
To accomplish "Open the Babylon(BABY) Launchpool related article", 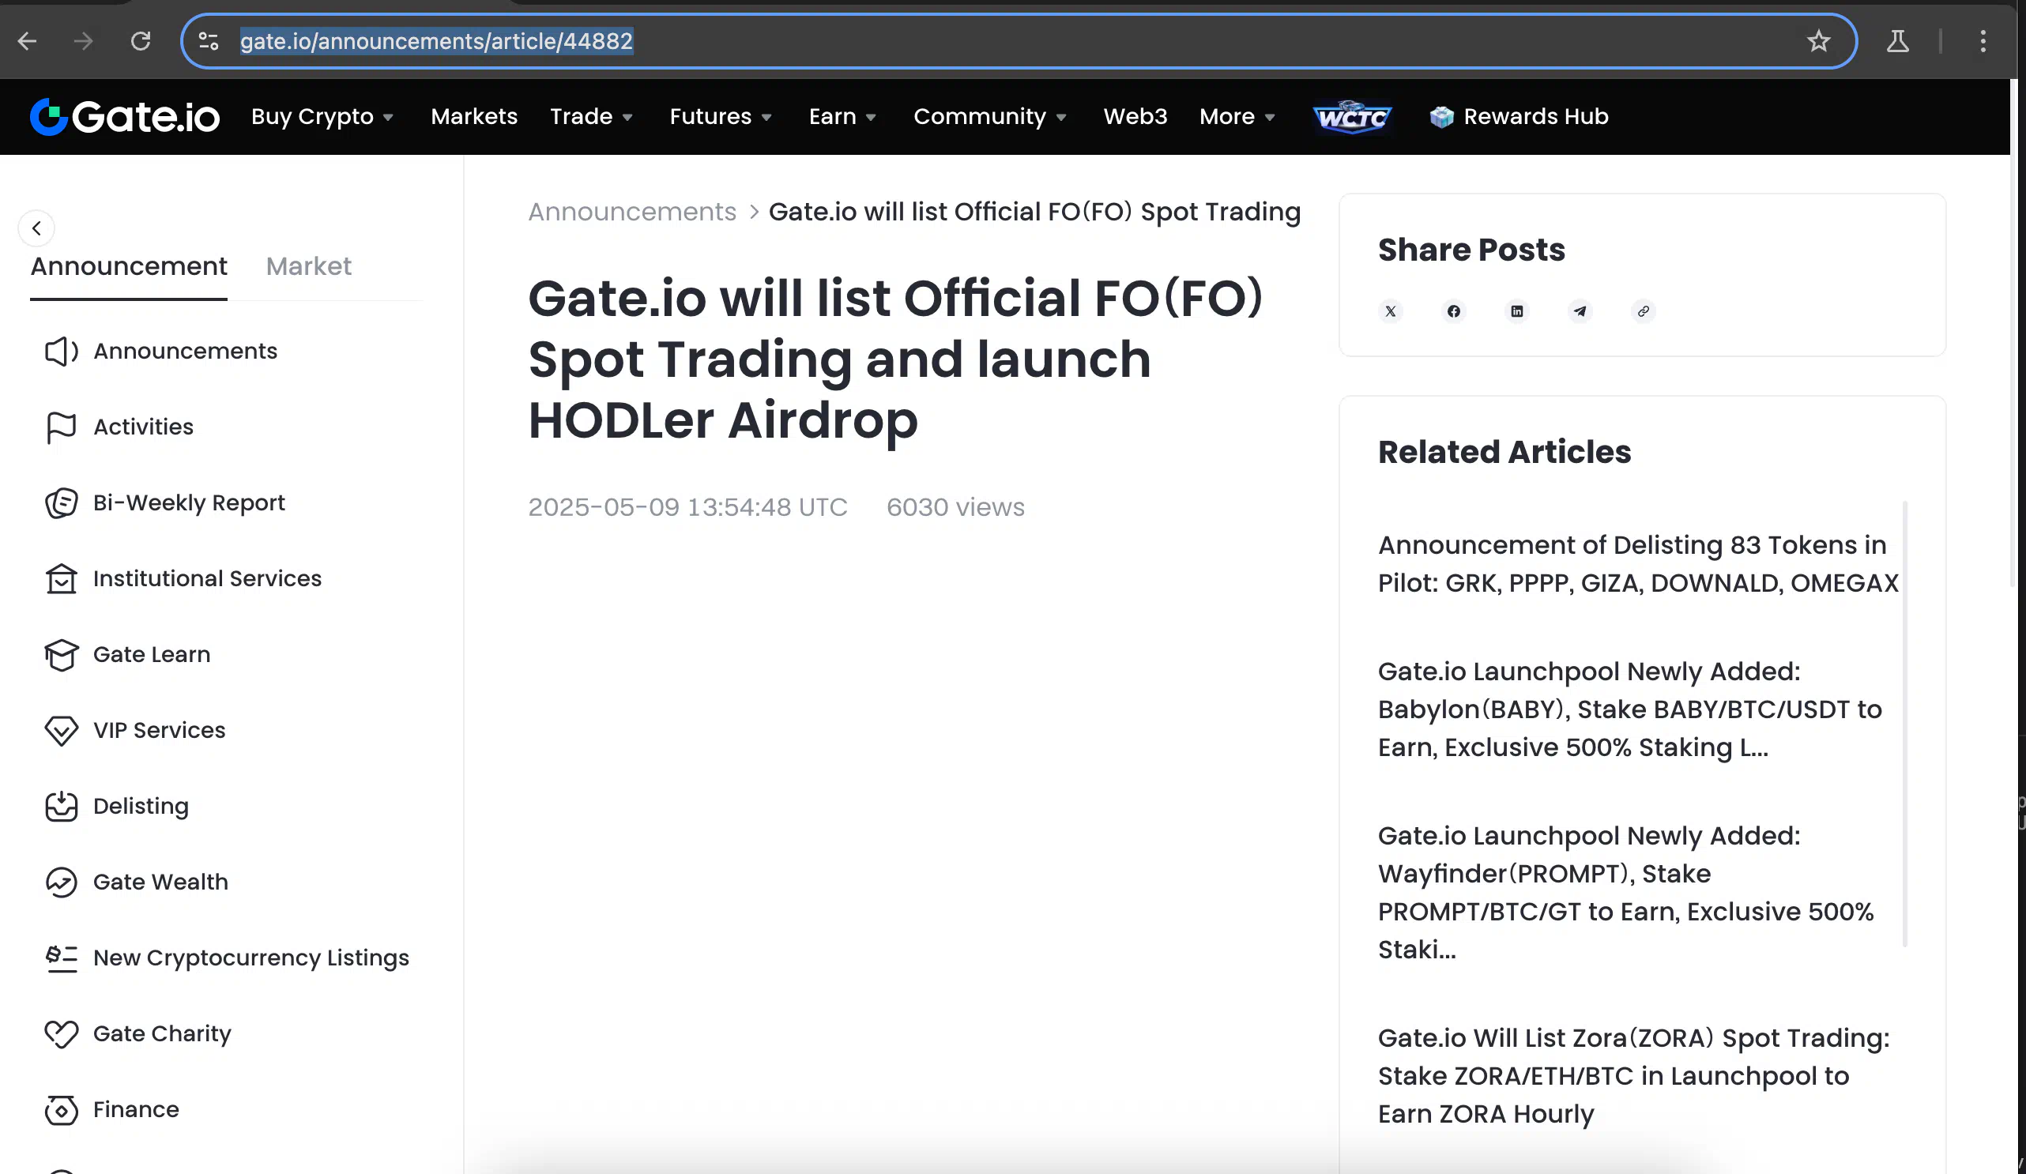I will [x=1629, y=709].
